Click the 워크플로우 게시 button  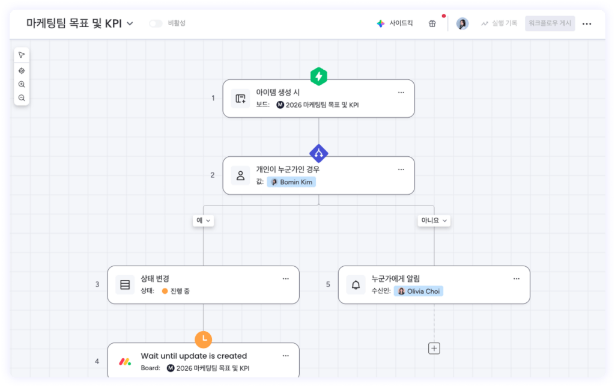[x=550, y=23]
